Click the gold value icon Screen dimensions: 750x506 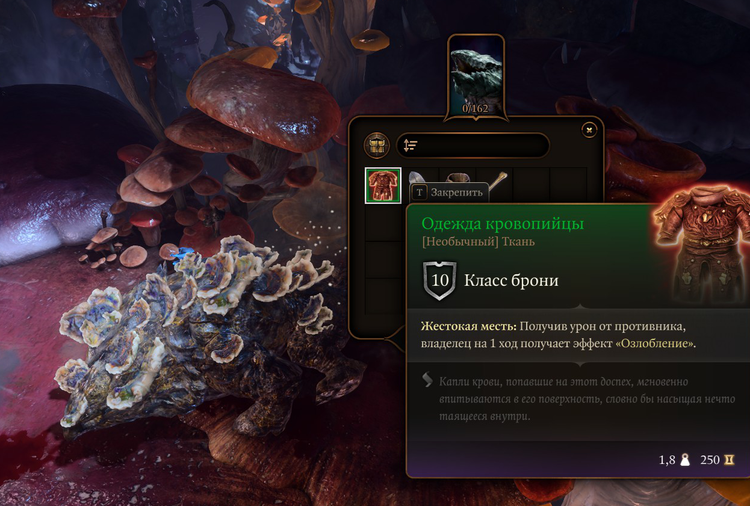click(729, 460)
